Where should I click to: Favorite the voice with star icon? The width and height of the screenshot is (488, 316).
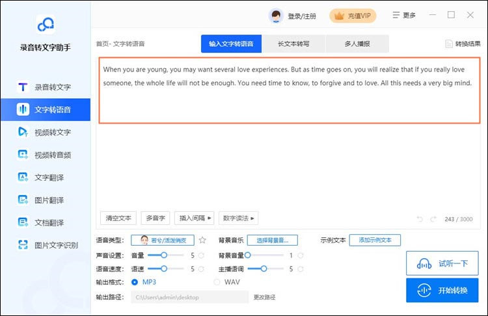[x=202, y=240]
